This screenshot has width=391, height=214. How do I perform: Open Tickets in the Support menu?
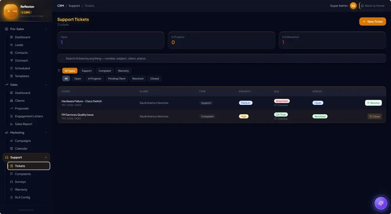(x=29, y=166)
